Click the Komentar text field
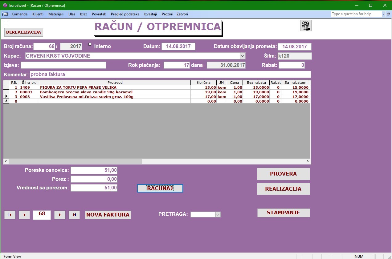 (170, 75)
